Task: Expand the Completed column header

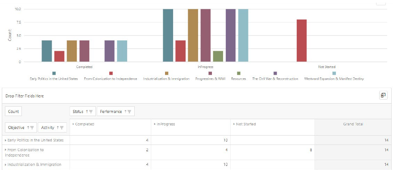Action: coord(74,124)
